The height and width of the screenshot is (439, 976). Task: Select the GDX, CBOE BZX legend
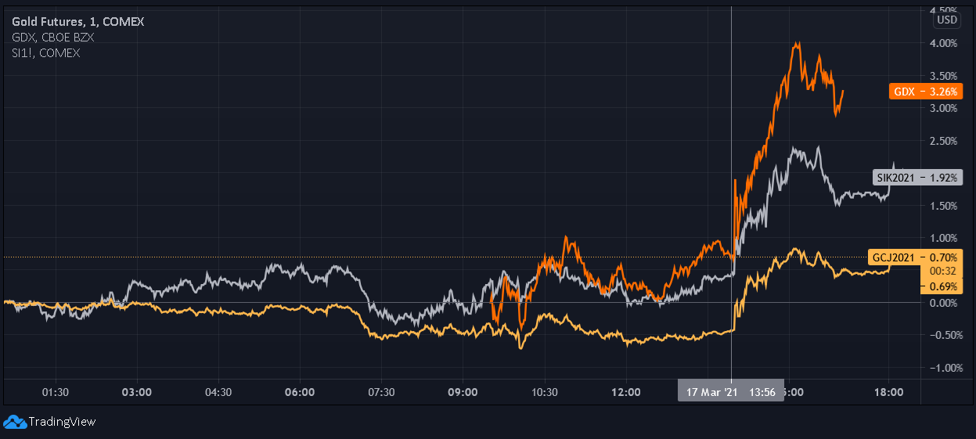(x=53, y=38)
